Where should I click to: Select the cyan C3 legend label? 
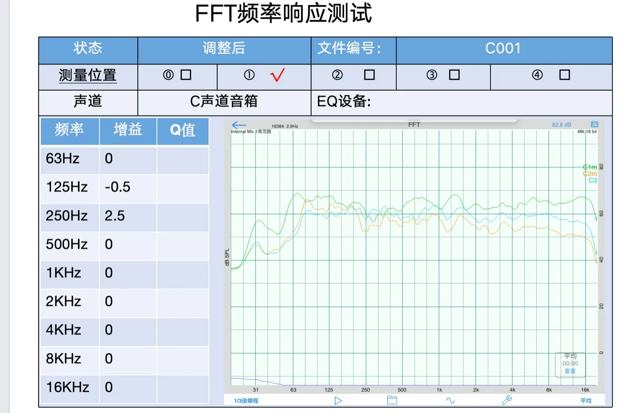click(592, 181)
